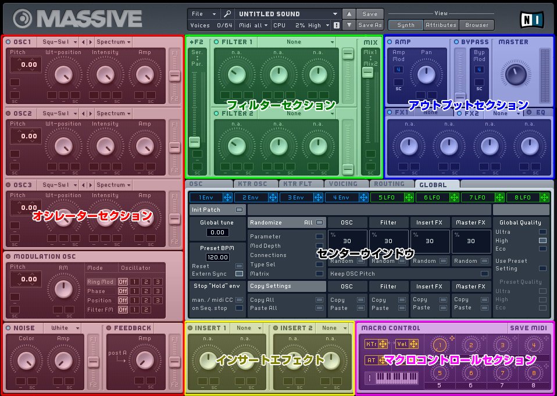Load the previous preset with the up arrow
557x396 pixels.
[349, 14]
